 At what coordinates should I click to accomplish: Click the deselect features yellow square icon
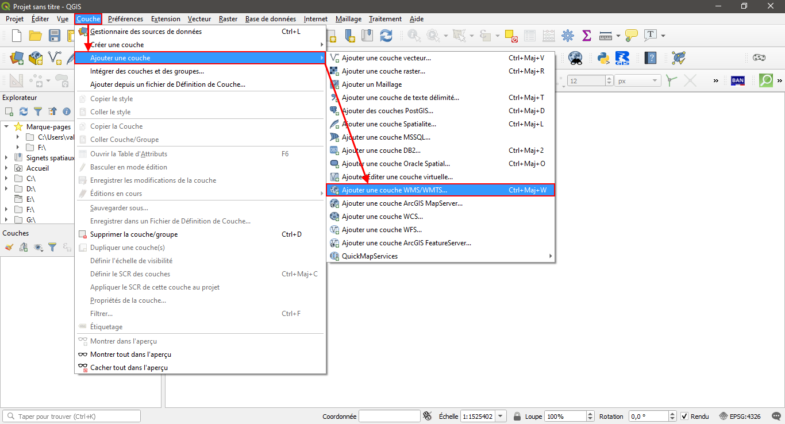coord(511,36)
